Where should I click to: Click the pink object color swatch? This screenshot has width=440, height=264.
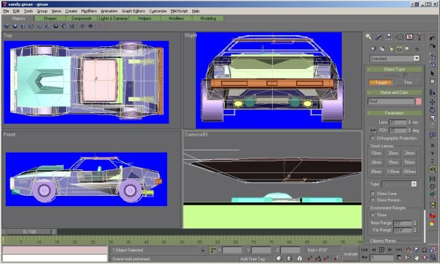click(419, 101)
